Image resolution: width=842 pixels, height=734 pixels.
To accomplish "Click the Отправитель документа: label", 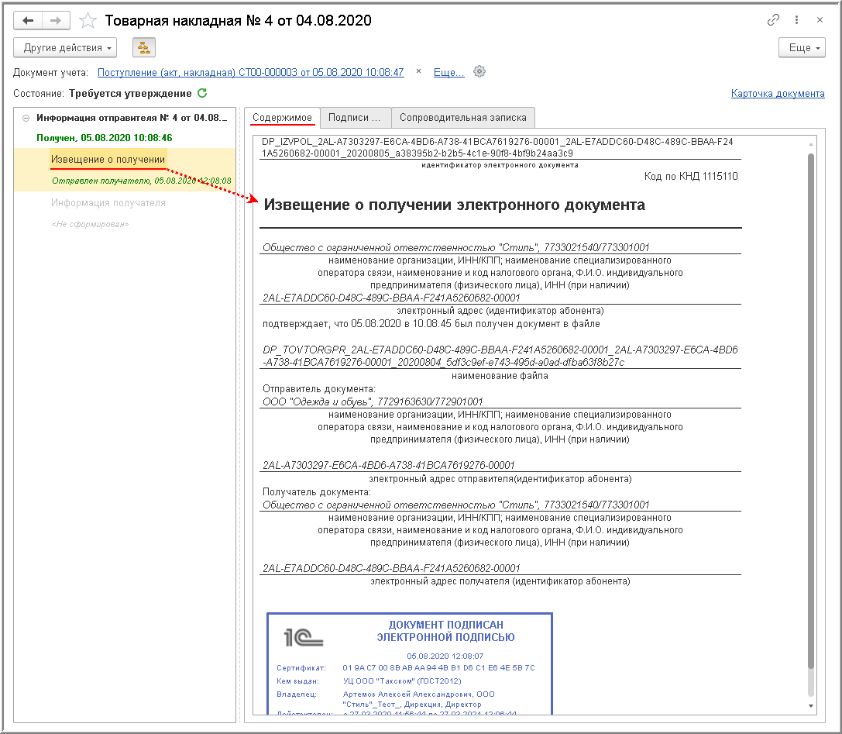I will (319, 388).
